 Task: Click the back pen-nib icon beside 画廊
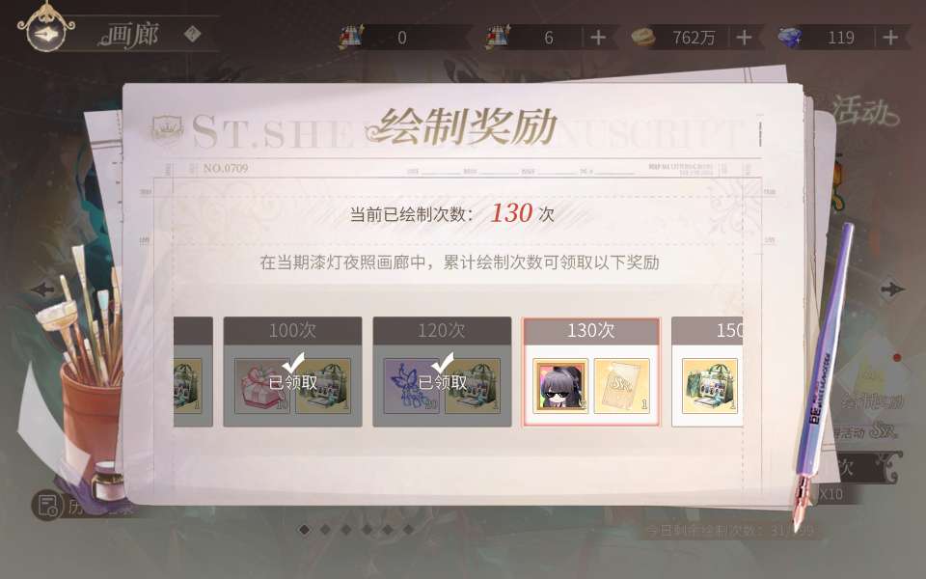[x=46, y=32]
